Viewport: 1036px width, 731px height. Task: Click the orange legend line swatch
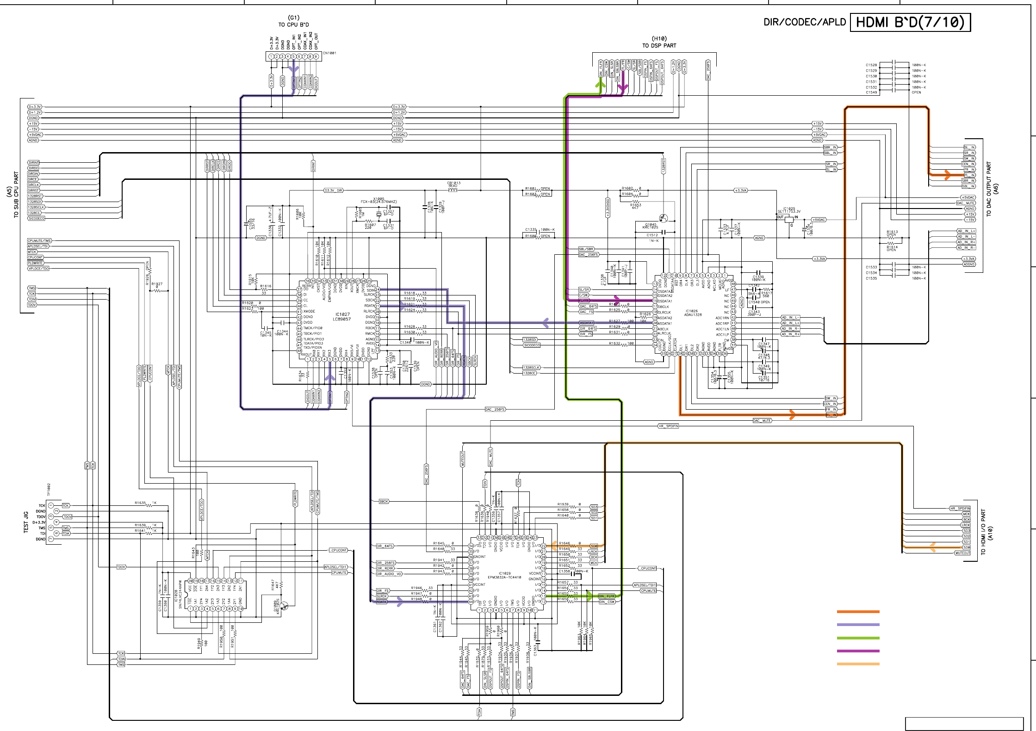858,612
